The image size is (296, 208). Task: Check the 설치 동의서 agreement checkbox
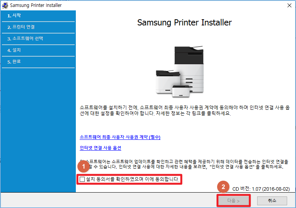point(82,179)
